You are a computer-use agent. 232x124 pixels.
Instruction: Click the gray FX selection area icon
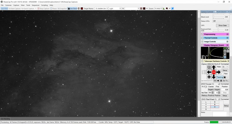point(141,9)
